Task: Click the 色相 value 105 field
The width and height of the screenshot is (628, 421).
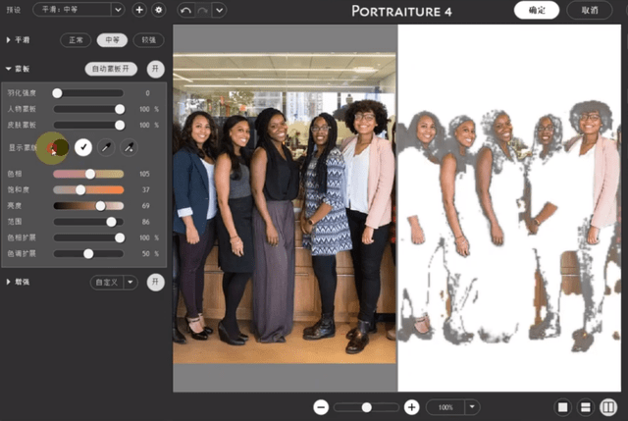Action: (x=144, y=174)
